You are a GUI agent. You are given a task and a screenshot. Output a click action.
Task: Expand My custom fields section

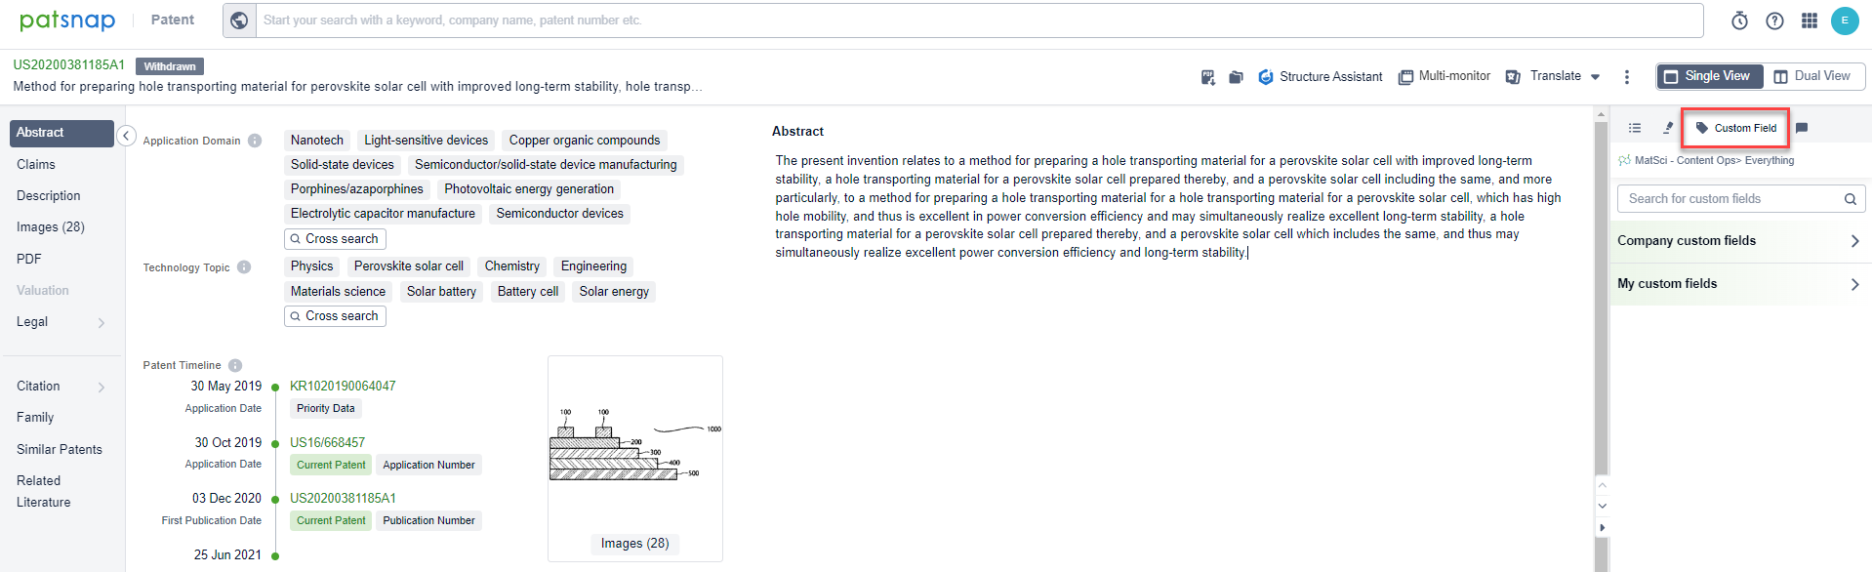[x=1737, y=284]
